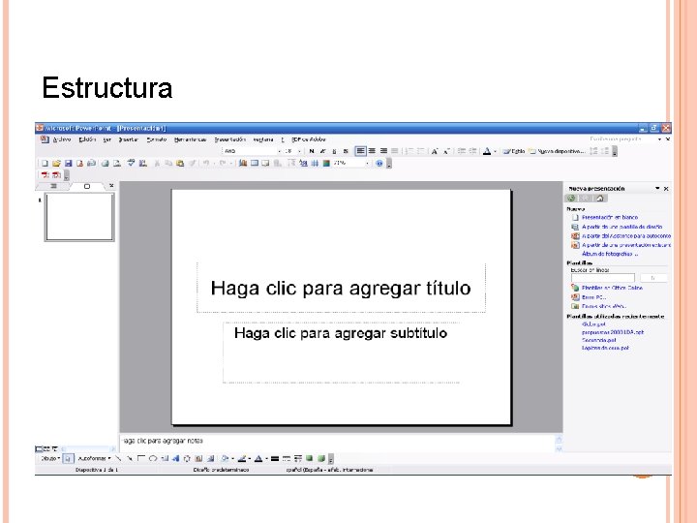Click the Presentación en blanco link
The height and width of the screenshot is (523, 697).
tap(610, 218)
